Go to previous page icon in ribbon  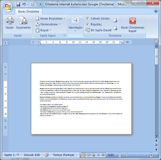115,28
